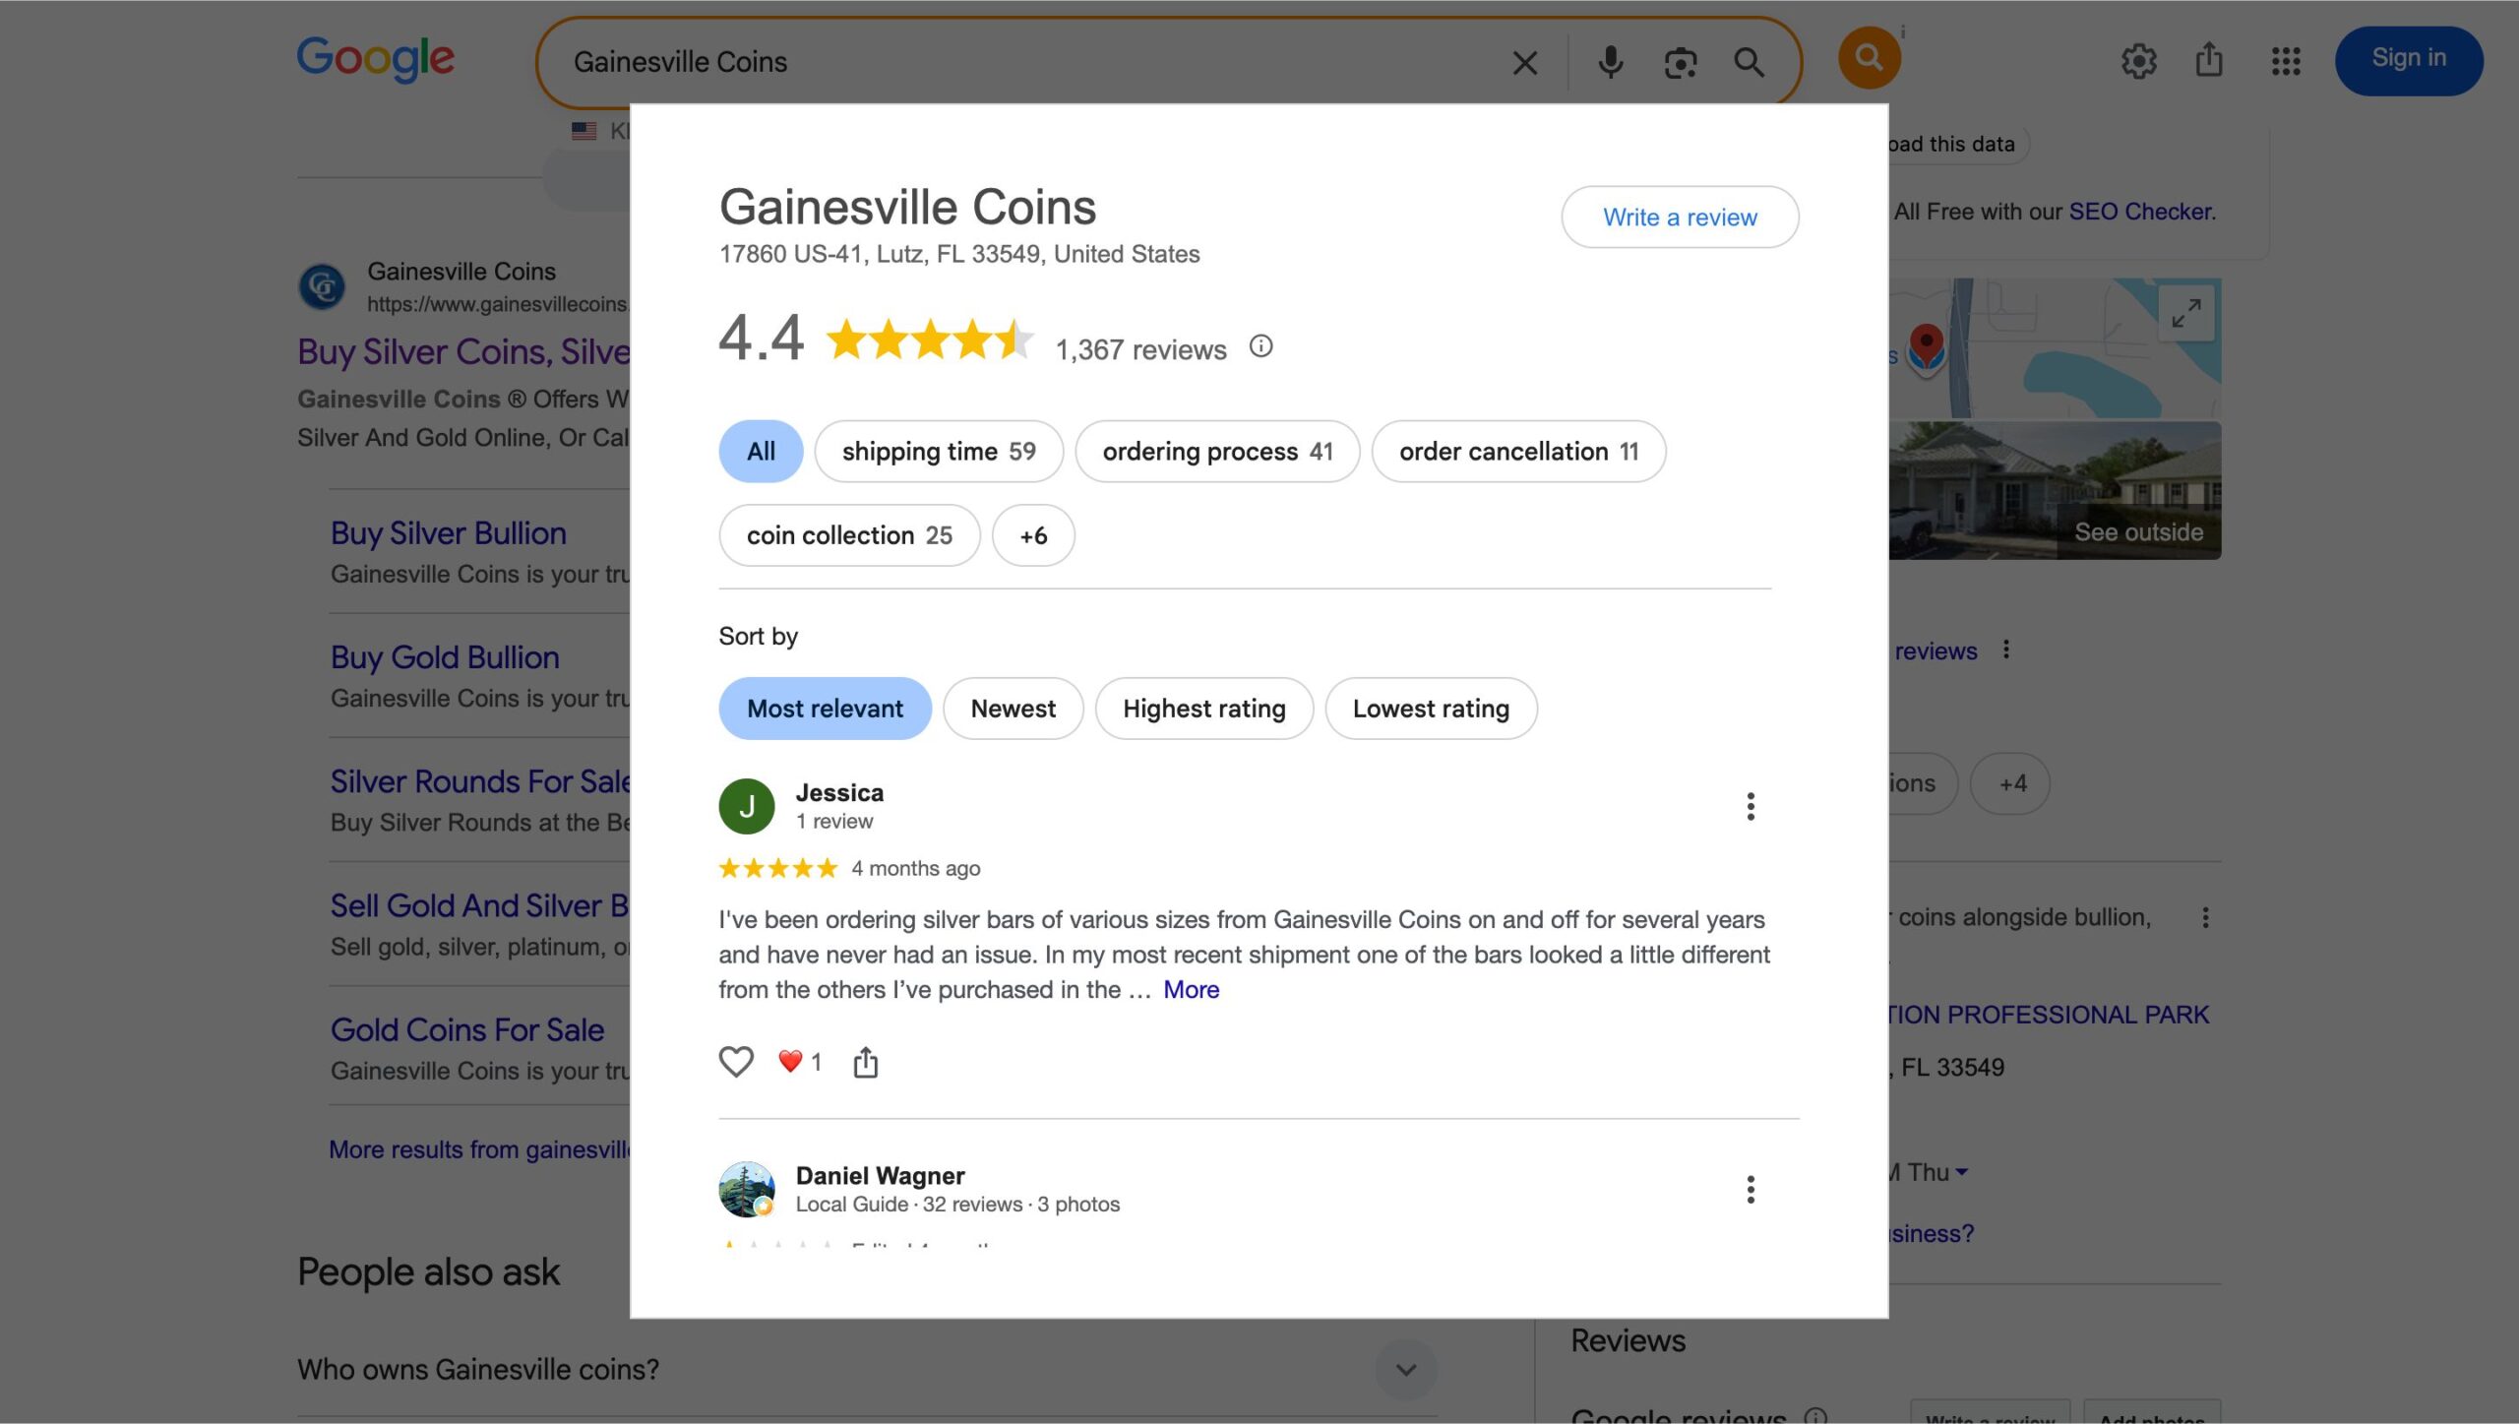2519x1424 pixels.
Task: Click star rating graphic next to 4.4
Action: [930, 340]
